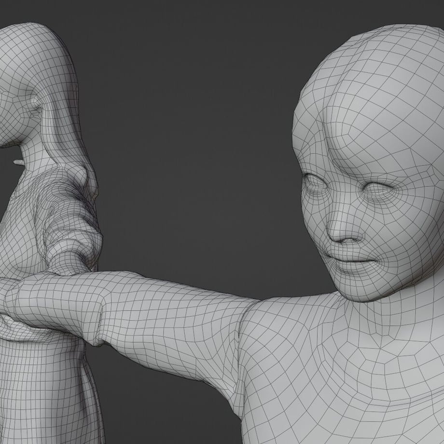This screenshot has width=444, height=444.
Task: Select the hooded figure's hood mesh
Action: coord(42,94)
